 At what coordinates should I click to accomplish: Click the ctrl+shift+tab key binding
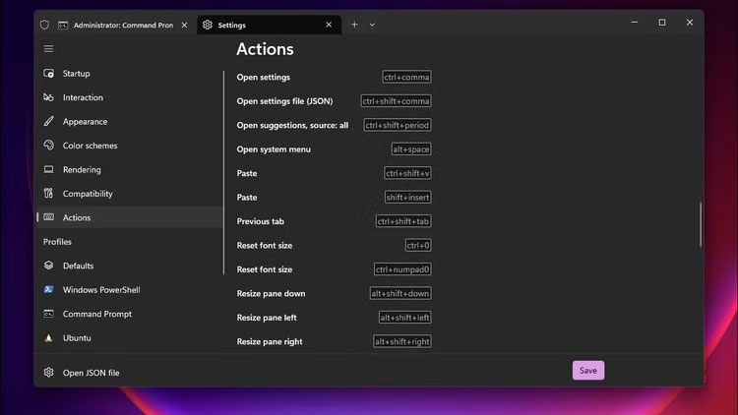[403, 221]
